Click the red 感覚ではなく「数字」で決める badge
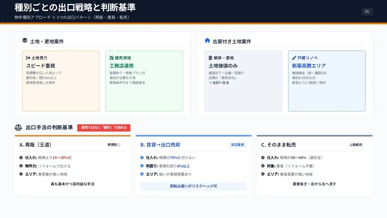 tap(104, 128)
